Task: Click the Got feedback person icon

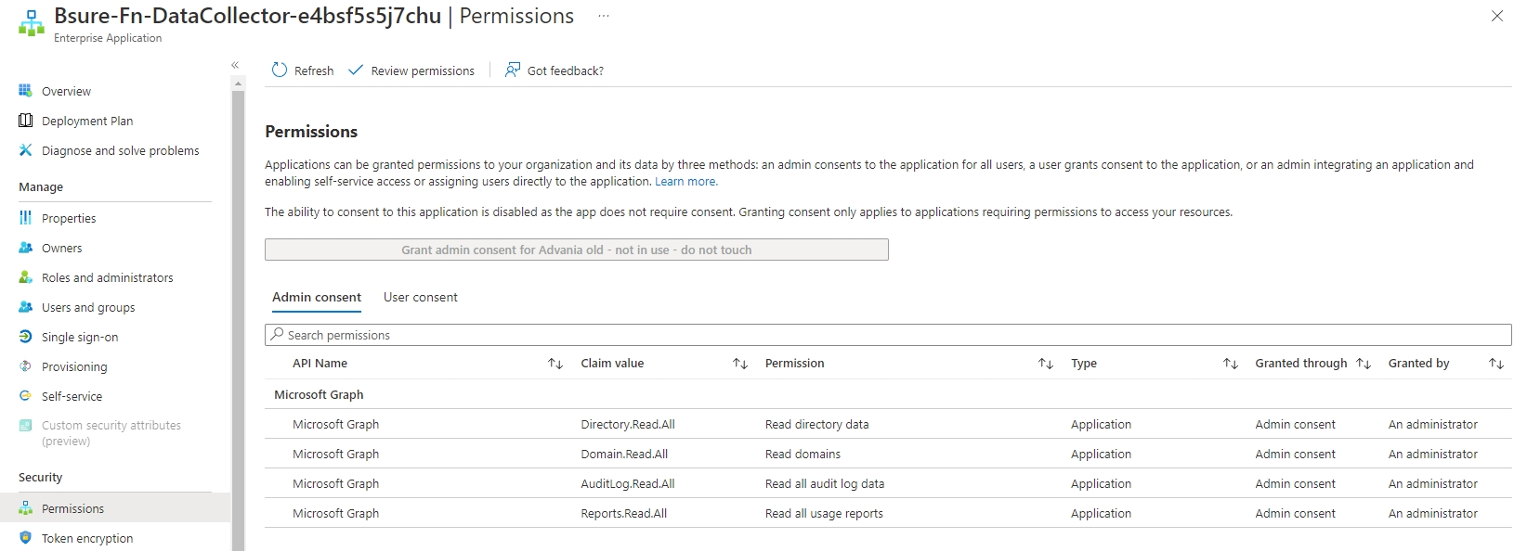Action: point(513,70)
